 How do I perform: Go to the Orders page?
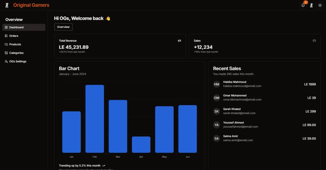click(x=24, y=36)
